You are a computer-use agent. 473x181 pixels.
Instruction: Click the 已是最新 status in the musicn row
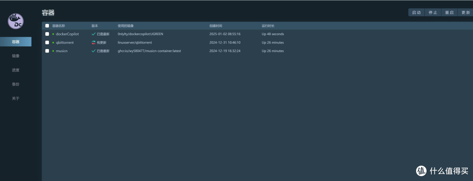point(103,51)
